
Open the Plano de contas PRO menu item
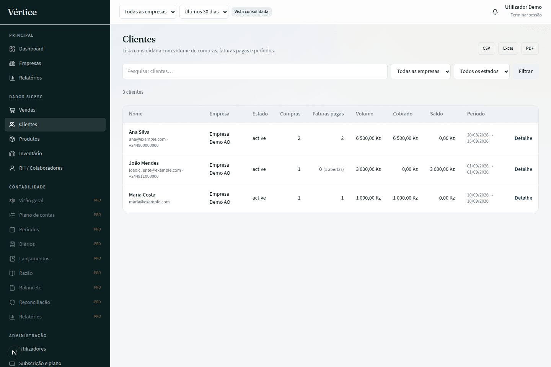(x=55, y=215)
